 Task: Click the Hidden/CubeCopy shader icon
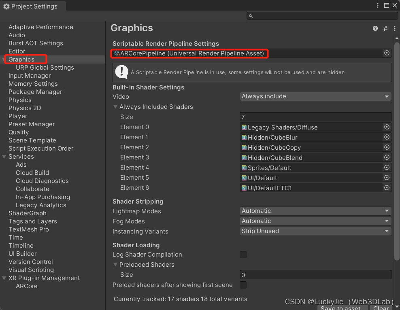pyautogui.click(x=244, y=148)
